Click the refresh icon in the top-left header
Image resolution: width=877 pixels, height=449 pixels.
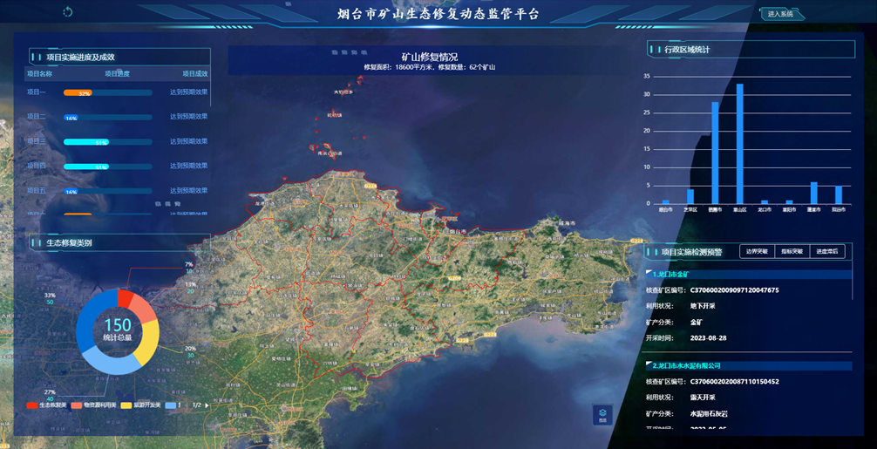[68, 12]
